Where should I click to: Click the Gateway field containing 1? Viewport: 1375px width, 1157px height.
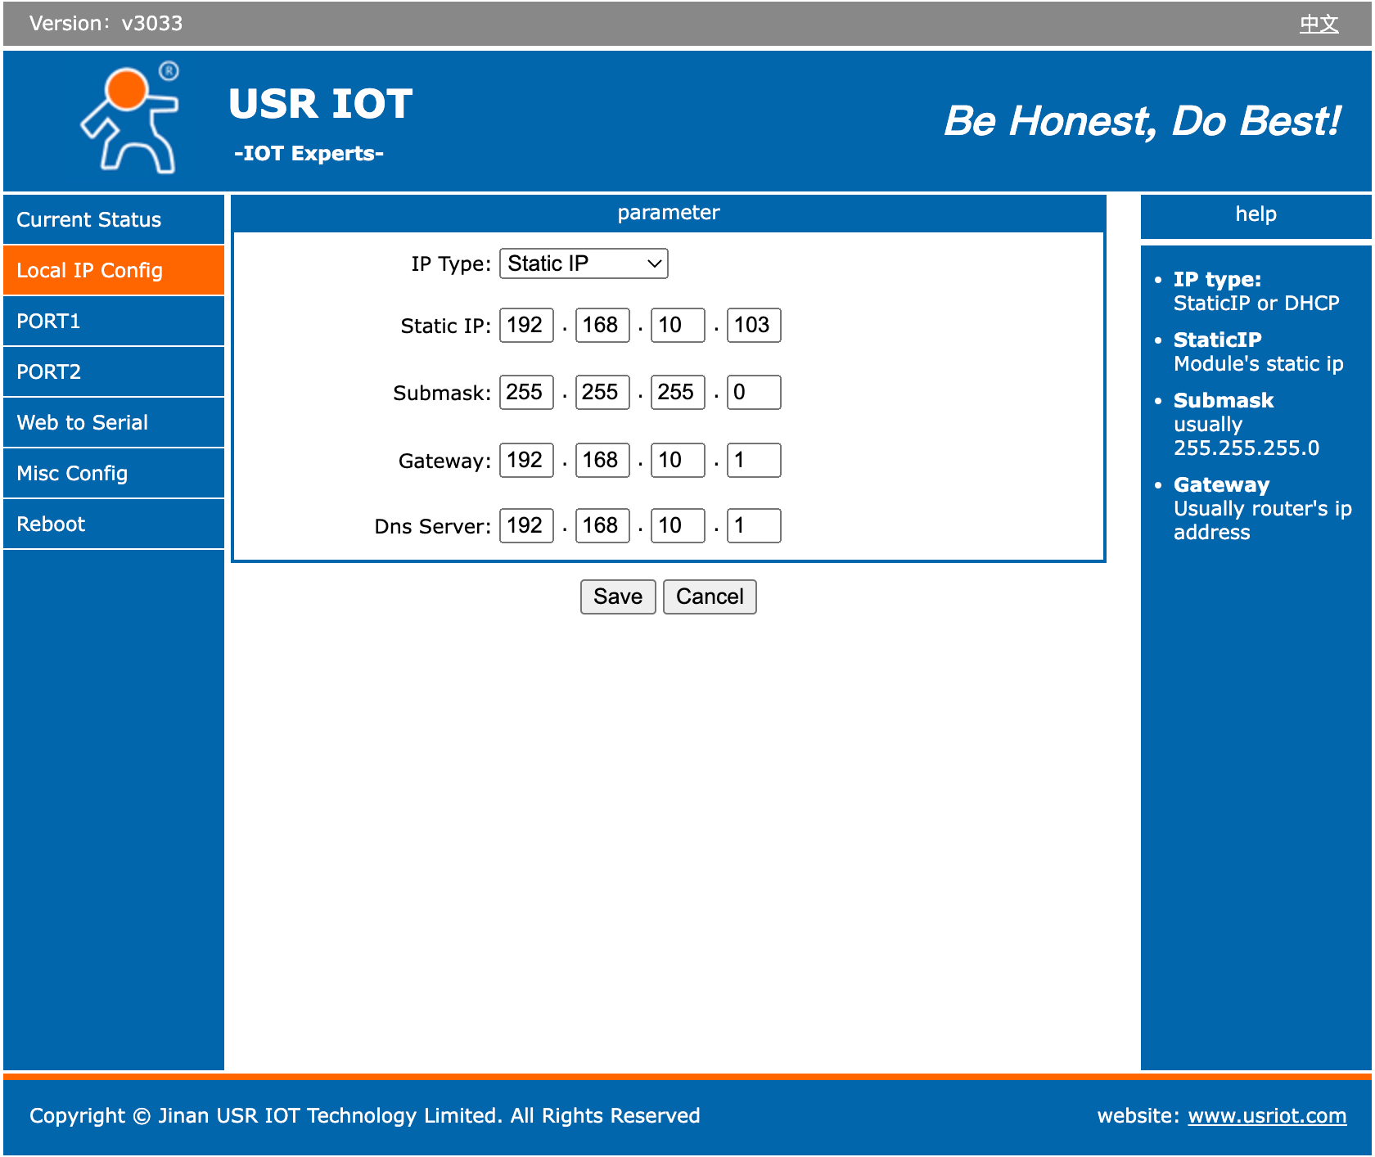753,460
